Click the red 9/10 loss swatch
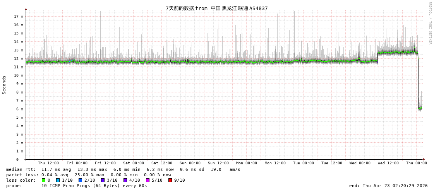The height and width of the screenshot is (191, 434). (x=170, y=180)
